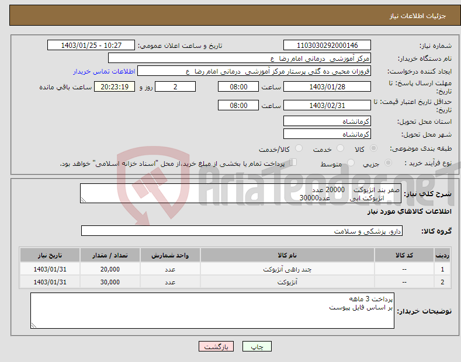Select the متوسط purchase type radio

pyautogui.click(x=351, y=163)
